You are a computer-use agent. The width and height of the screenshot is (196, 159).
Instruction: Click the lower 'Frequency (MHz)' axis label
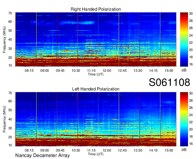click(4, 119)
